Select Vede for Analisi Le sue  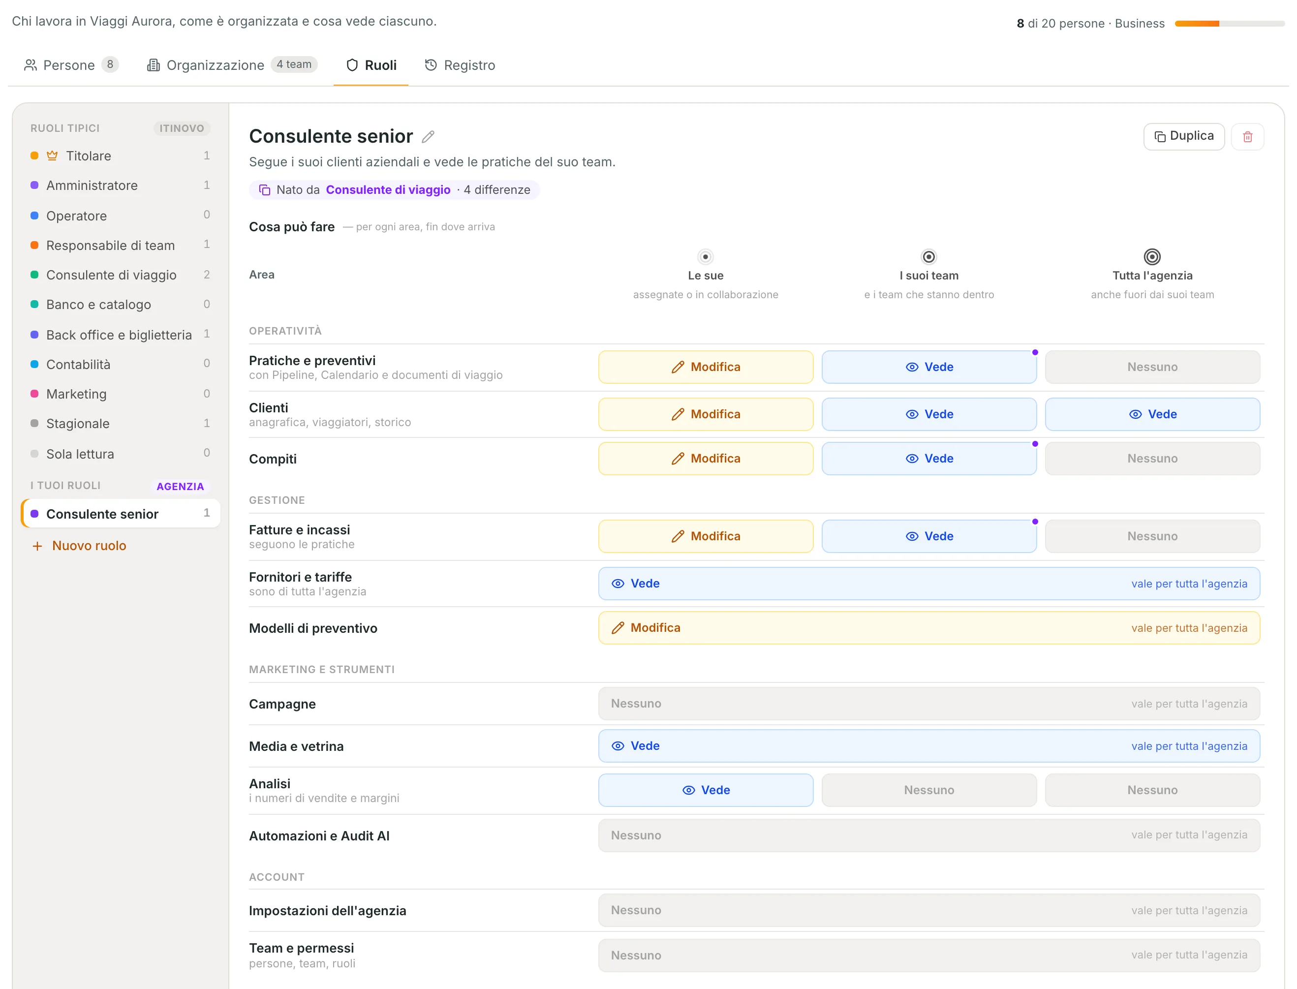click(705, 789)
